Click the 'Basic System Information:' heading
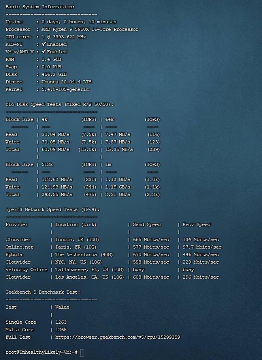 coord(40,7)
